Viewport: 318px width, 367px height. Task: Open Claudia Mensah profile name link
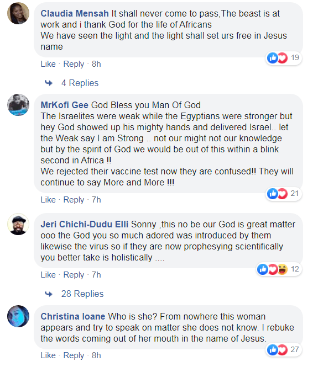[x=75, y=14]
